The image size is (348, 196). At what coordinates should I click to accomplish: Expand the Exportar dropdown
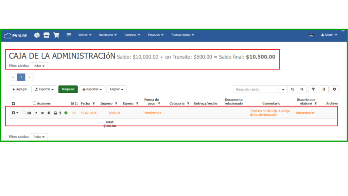coord(44,89)
